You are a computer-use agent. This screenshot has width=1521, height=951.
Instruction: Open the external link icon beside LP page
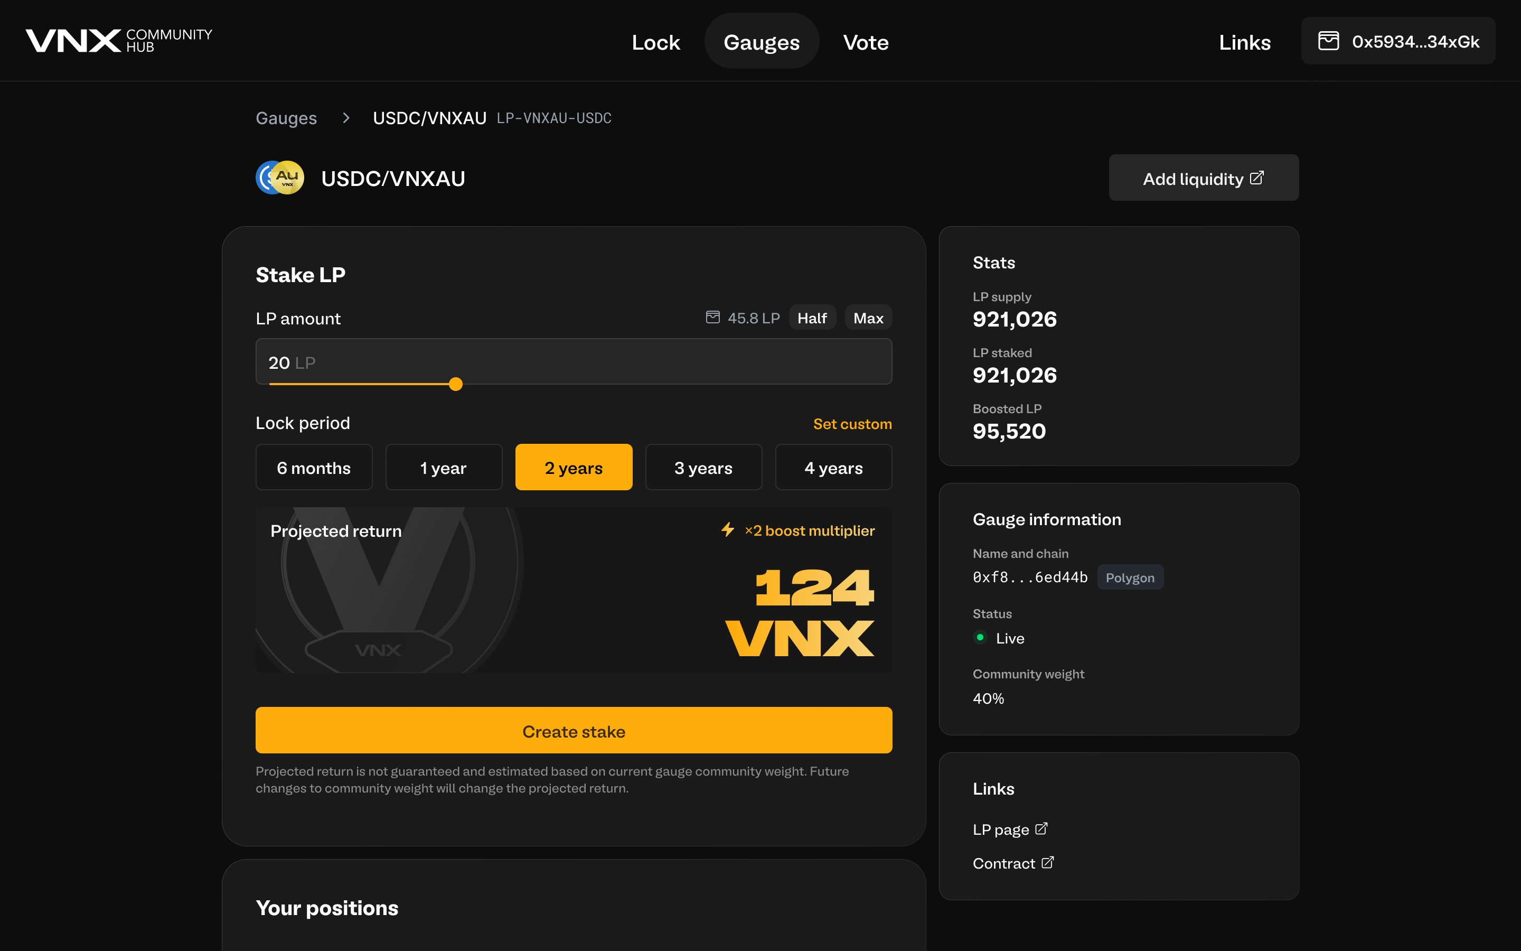[x=1041, y=828]
